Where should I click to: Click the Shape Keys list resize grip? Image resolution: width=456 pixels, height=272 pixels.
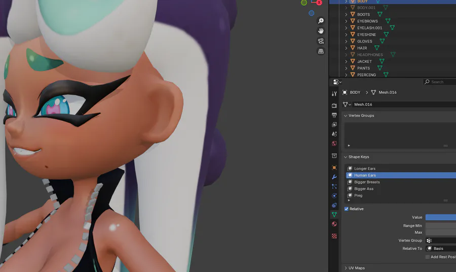tap(445, 200)
